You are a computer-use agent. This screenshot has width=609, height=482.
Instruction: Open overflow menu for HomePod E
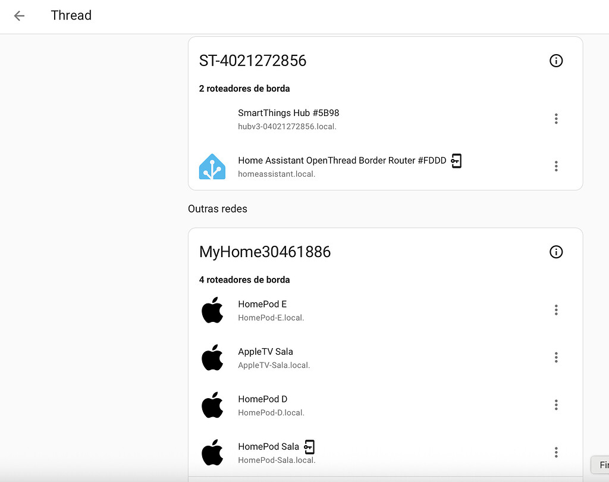pos(556,310)
